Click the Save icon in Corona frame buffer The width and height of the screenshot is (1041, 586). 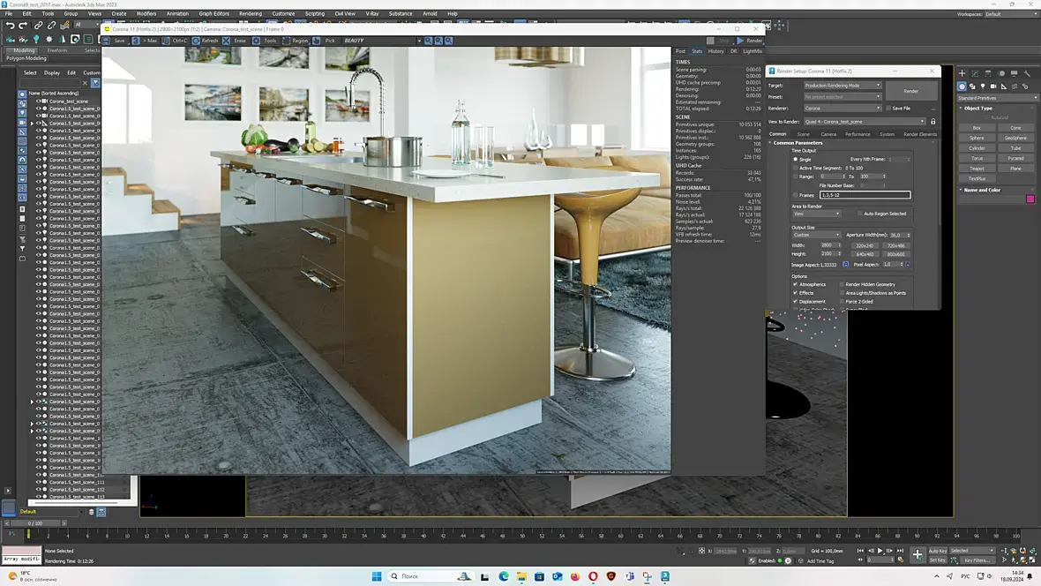click(107, 41)
